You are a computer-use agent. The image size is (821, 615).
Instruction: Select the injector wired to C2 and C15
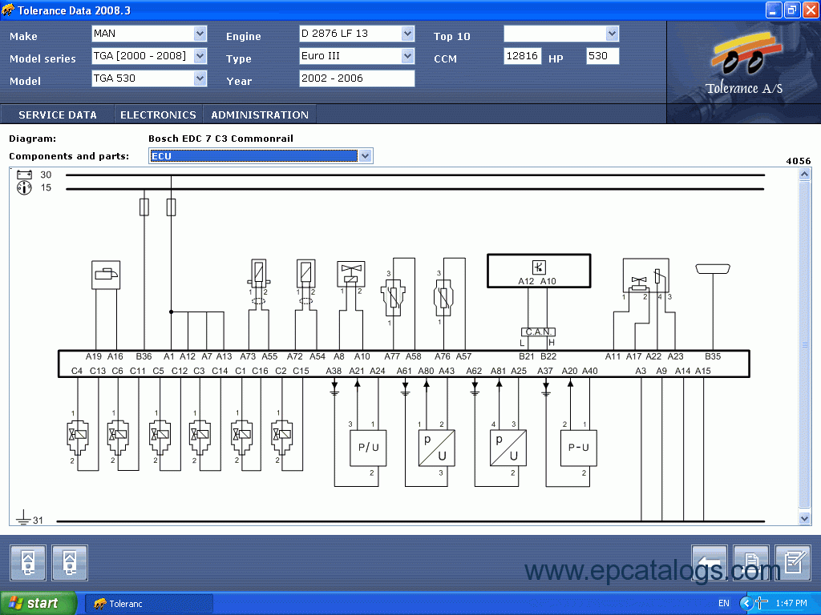coord(281,436)
